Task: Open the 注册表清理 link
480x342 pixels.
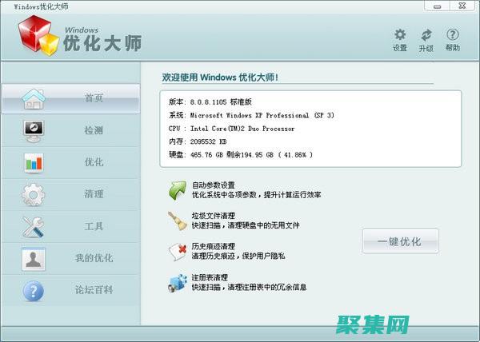Action: pyautogui.click(x=210, y=277)
